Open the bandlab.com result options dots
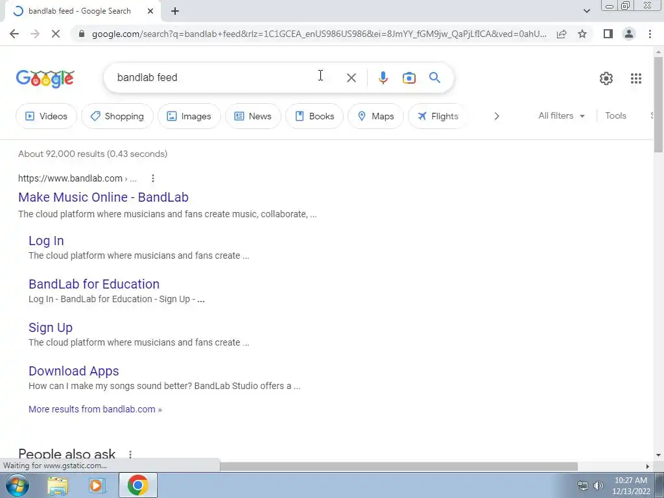 [153, 179]
